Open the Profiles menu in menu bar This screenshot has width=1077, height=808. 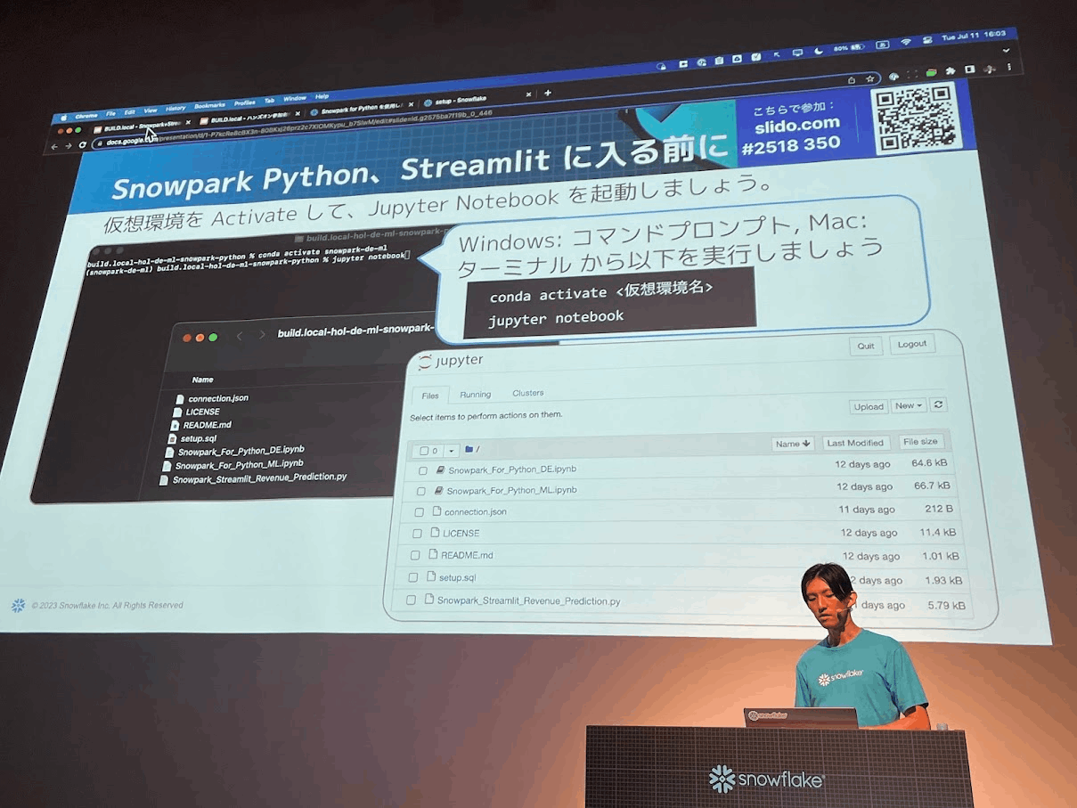(x=244, y=102)
